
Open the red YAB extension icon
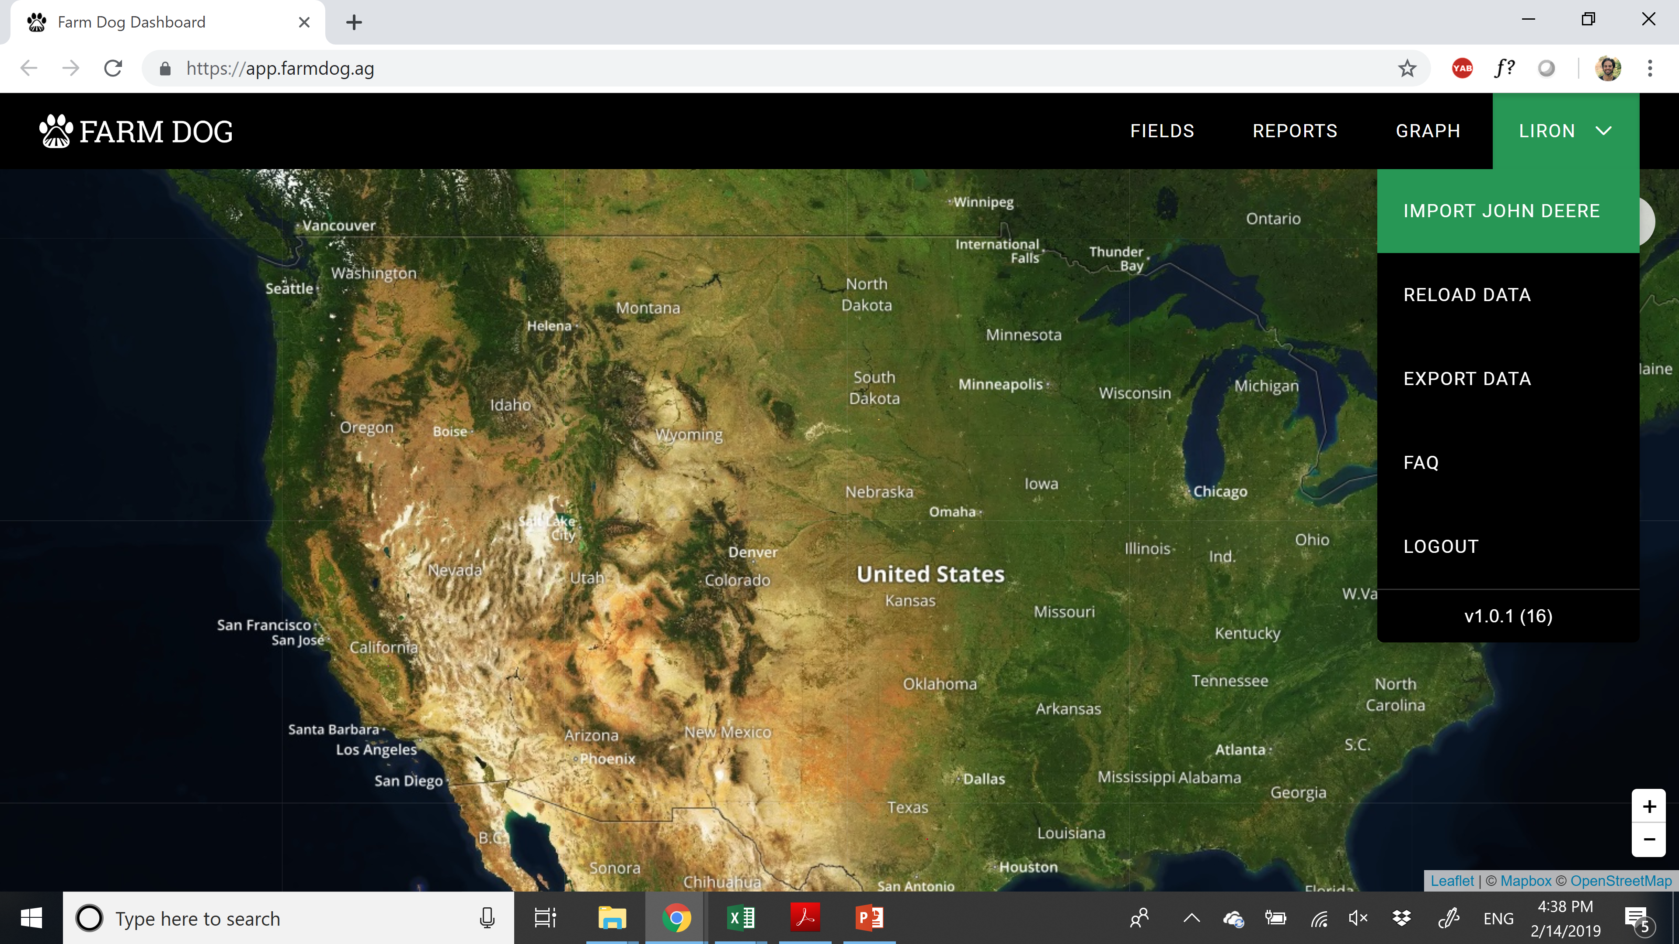click(1462, 68)
